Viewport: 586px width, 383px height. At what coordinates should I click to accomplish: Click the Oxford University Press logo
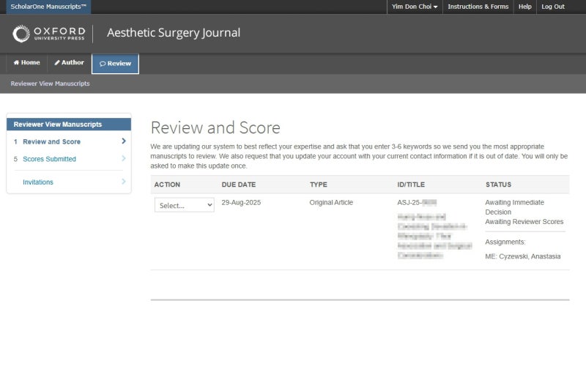coord(48,34)
